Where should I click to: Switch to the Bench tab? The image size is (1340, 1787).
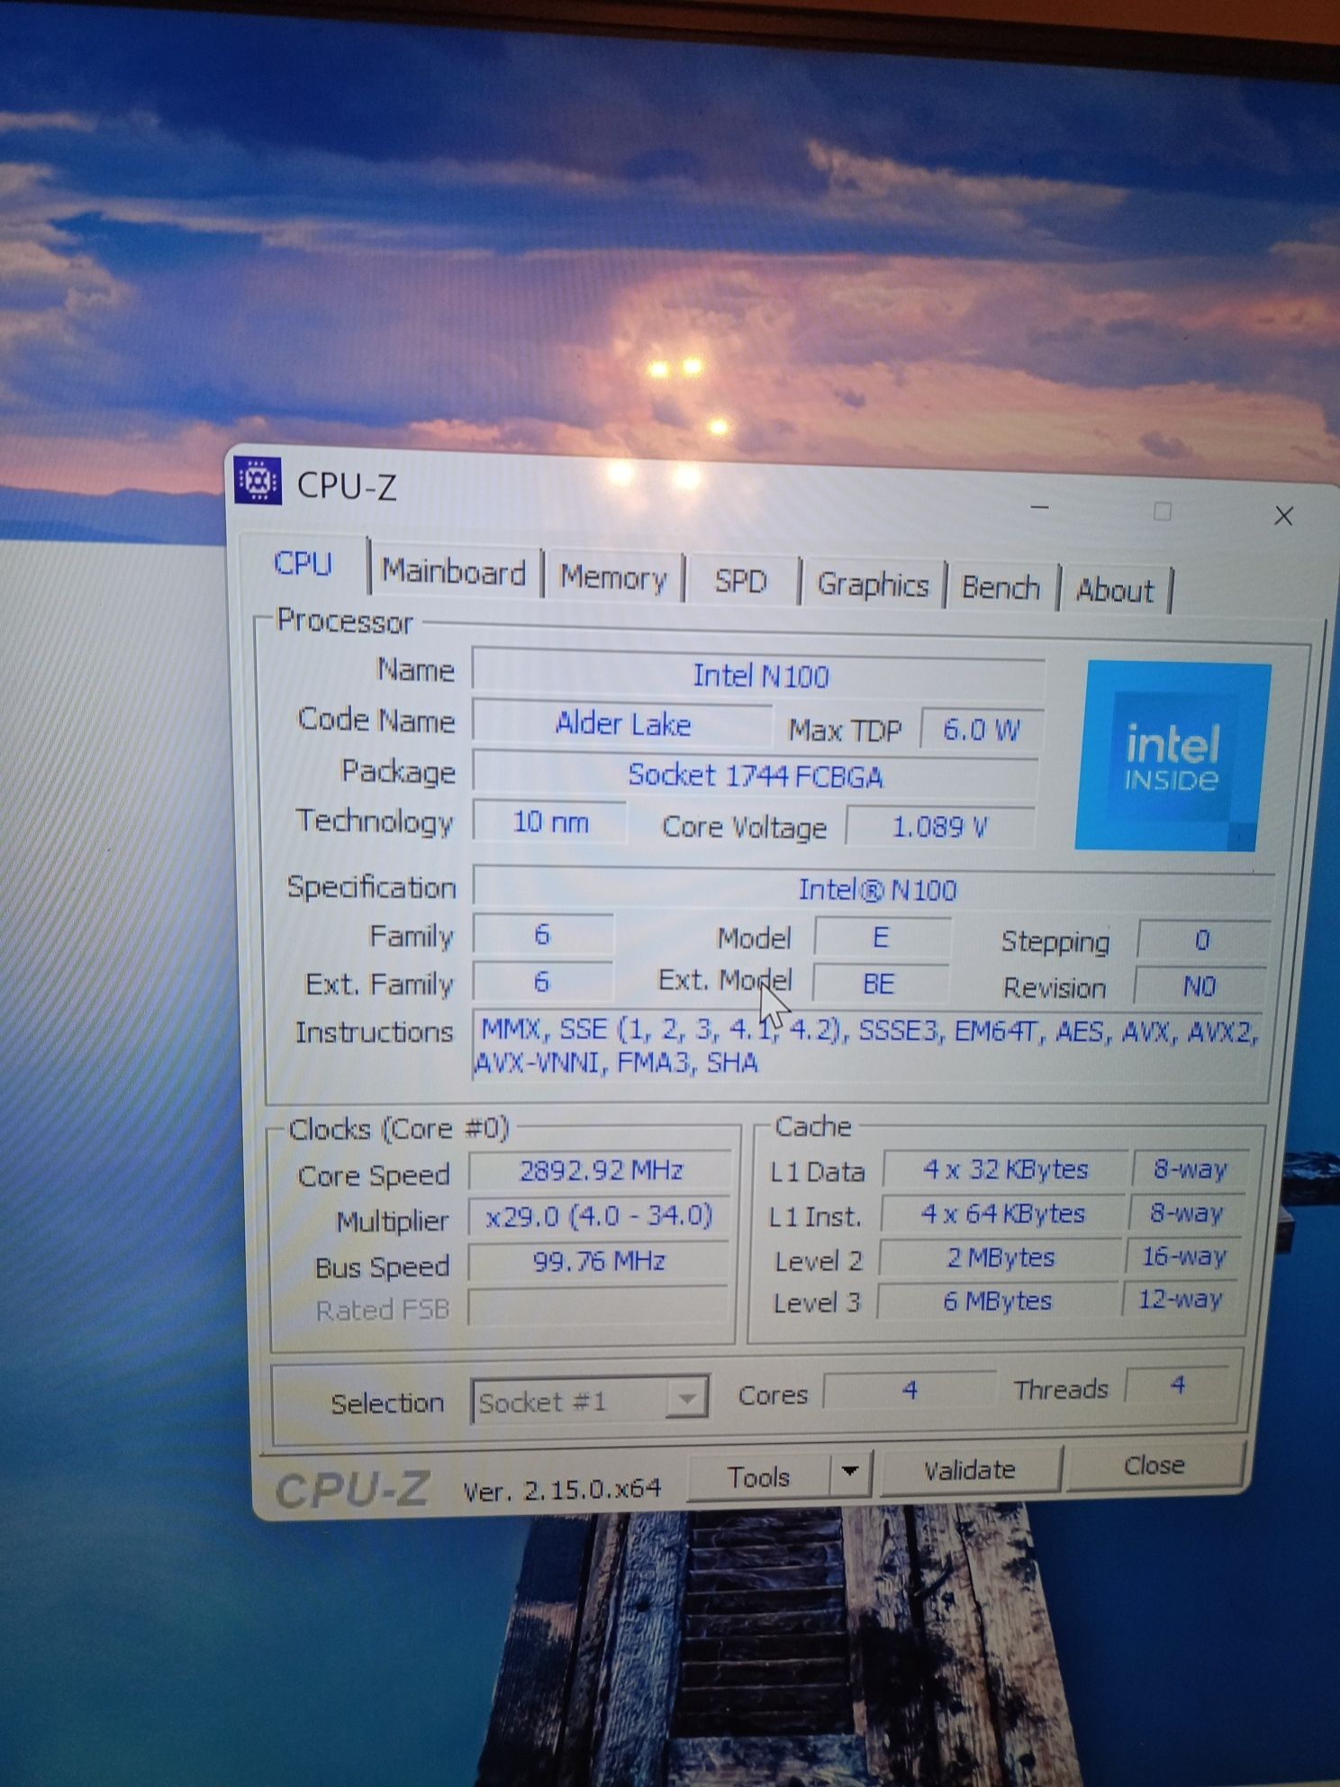1000,588
